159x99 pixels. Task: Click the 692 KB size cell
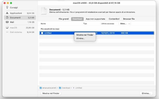(x=124, y=33)
